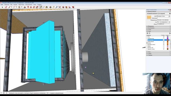Select the Tape Measure tool
The image size is (171, 96).
coord(41,7)
